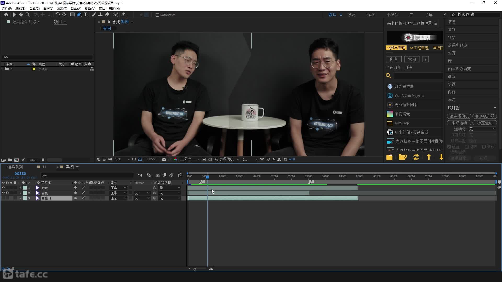Click yellow label color swatch of folder 1

[x=34, y=69]
